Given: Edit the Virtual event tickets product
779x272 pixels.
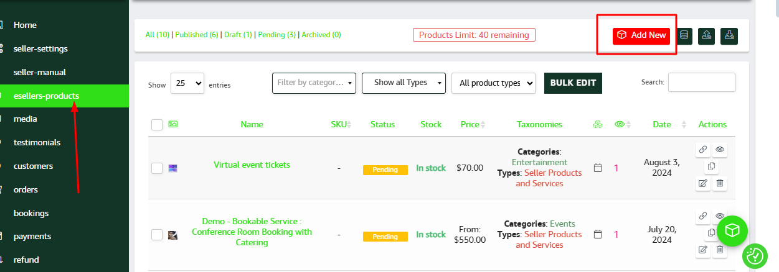Looking at the screenshot, I should [702, 183].
